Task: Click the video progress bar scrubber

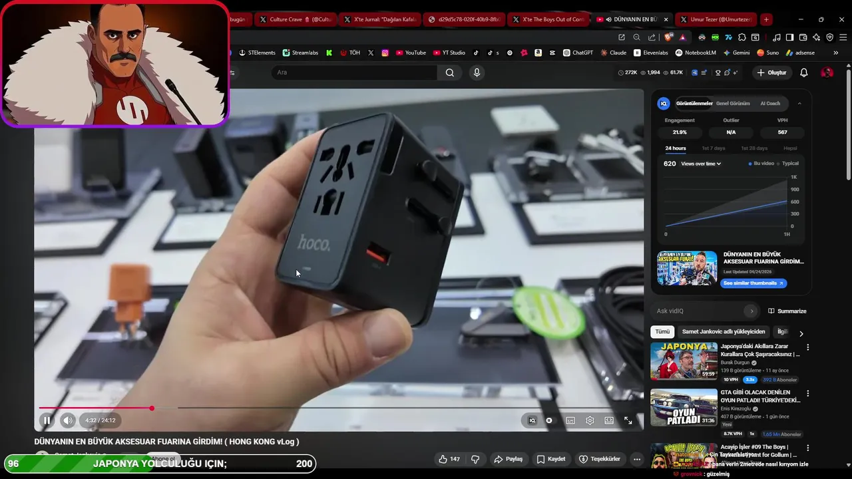Action: point(152,408)
